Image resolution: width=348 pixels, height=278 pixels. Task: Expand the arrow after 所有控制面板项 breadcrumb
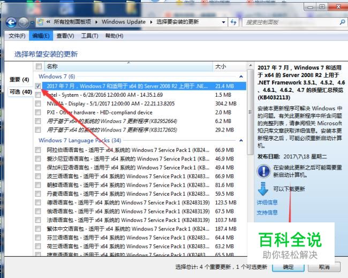pyautogui.click(x=96, y=22)
